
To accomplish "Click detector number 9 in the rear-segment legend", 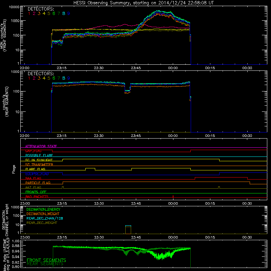I will [69, 78].
